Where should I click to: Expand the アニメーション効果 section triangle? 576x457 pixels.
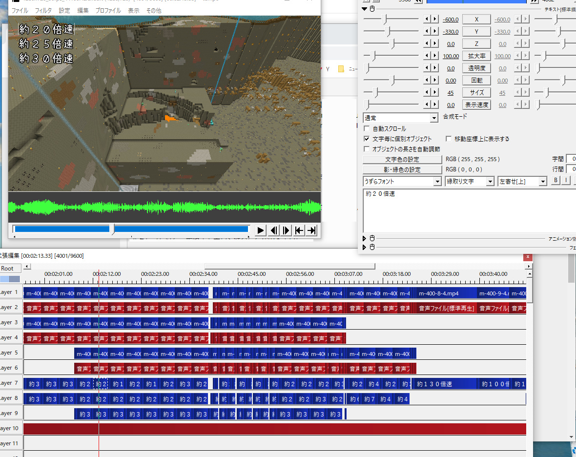click(365, 238)
